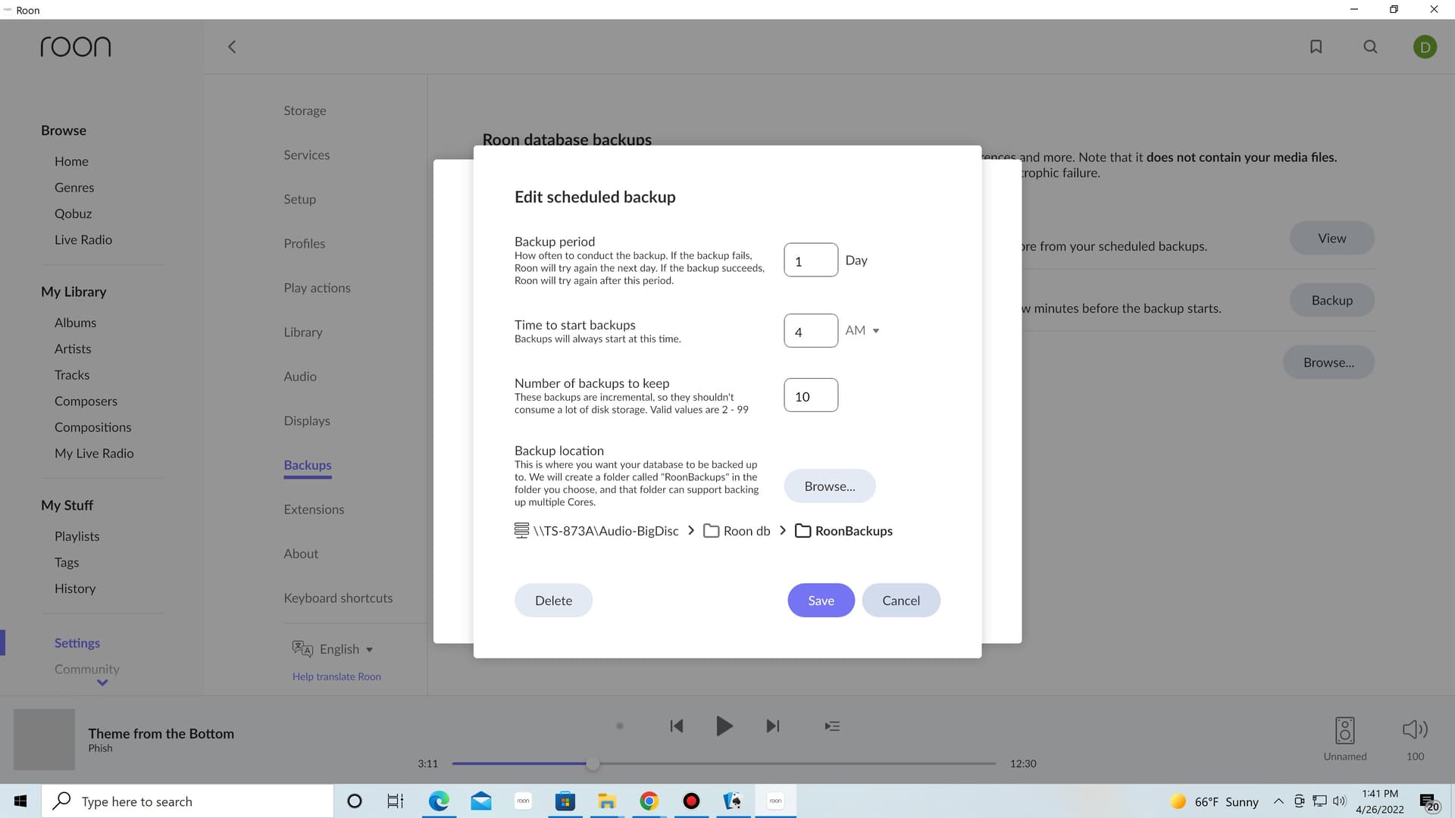
Task: Click the View button for scheduled backups
Action: pyautogui.click(x=1331, y=238)
